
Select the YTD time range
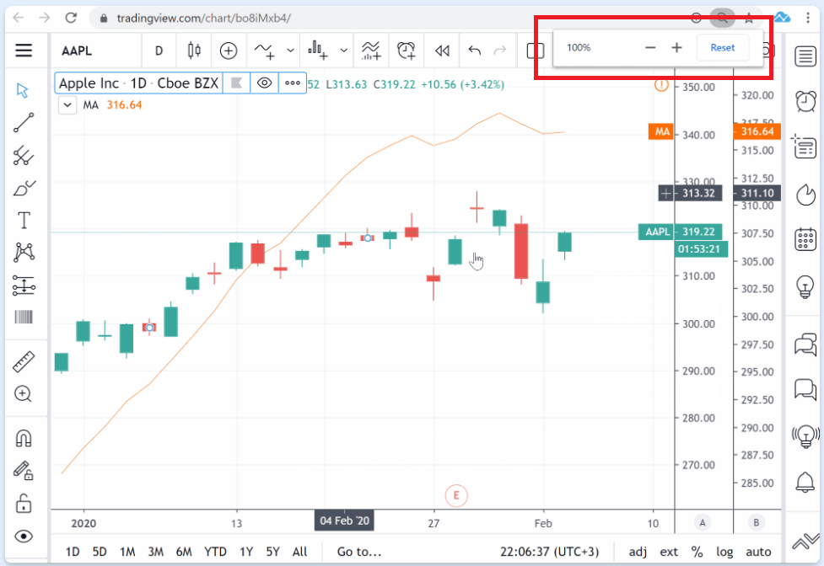(x=215, y=552)
